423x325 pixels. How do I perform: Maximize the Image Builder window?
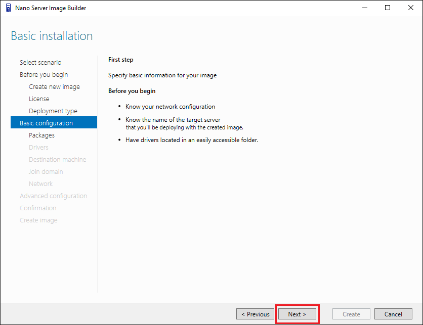[388, 8]
